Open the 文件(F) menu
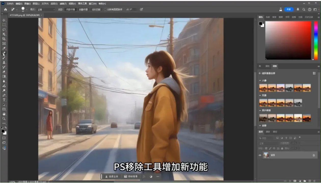Image resolution: width=321 pixels, height=184 pixels. click(10, 4)
